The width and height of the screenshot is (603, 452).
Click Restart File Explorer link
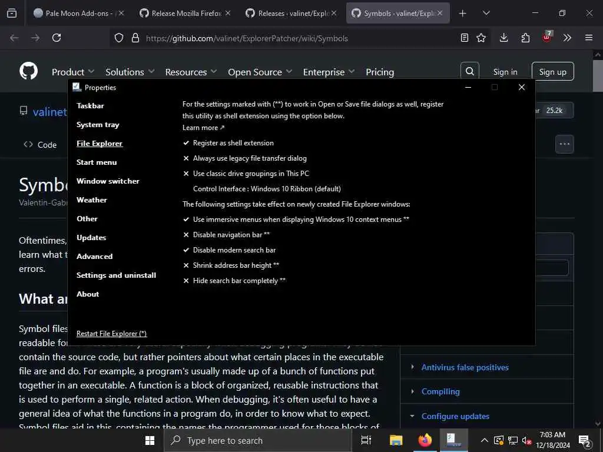111,334
